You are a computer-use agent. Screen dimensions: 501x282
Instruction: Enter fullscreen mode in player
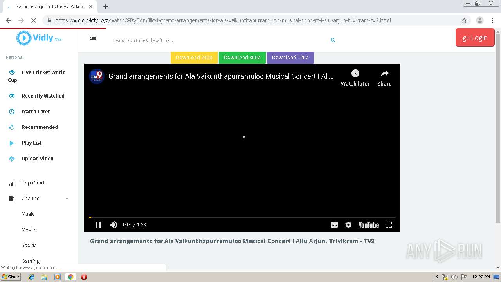(x=389, y=225)
